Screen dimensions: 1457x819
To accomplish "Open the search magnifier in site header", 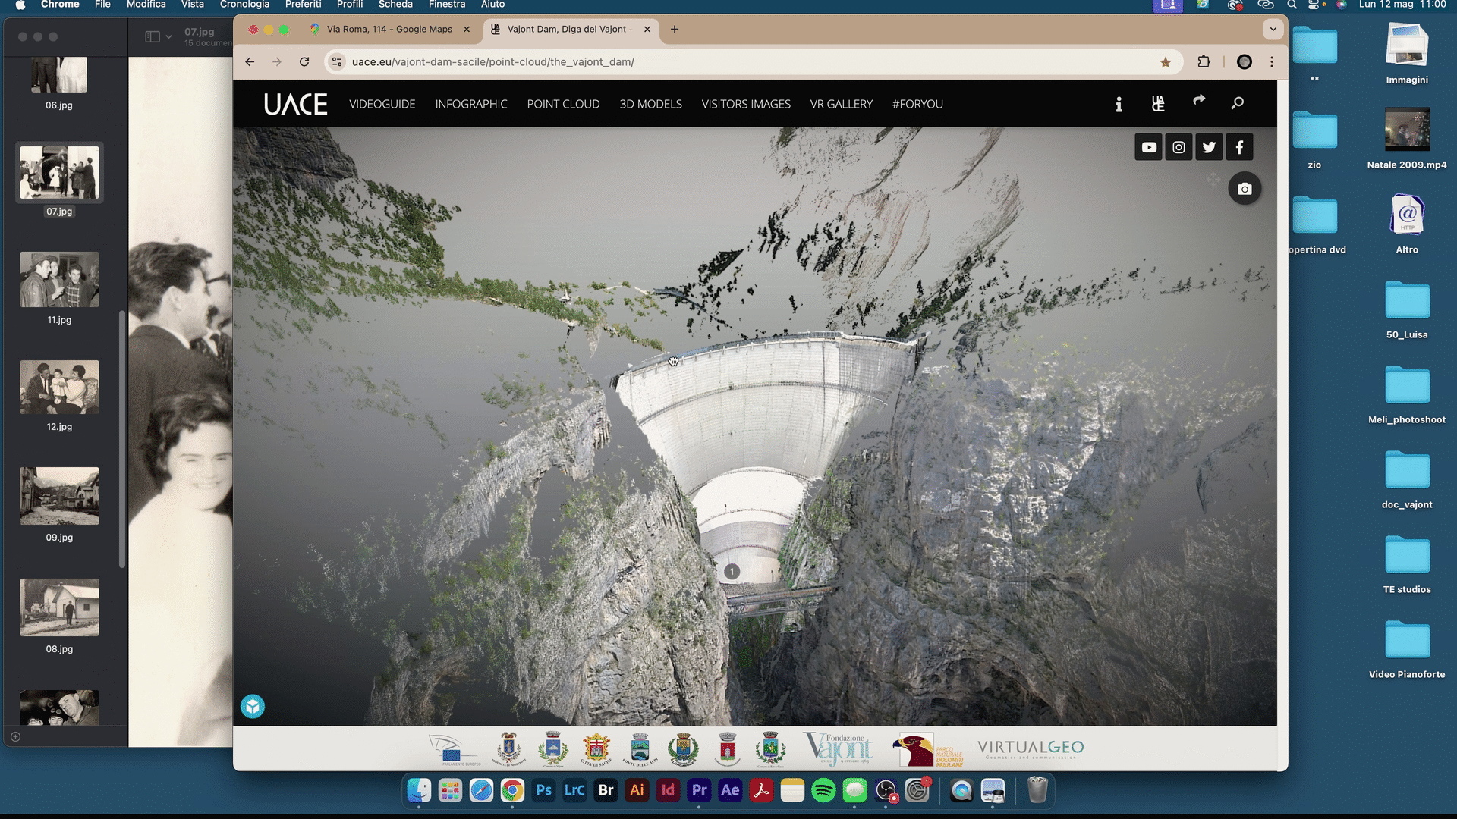I will (1238, 103).
